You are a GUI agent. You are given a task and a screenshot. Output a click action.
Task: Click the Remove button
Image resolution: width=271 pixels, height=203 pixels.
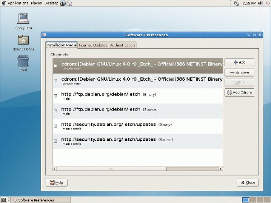[x=239, y=72]
